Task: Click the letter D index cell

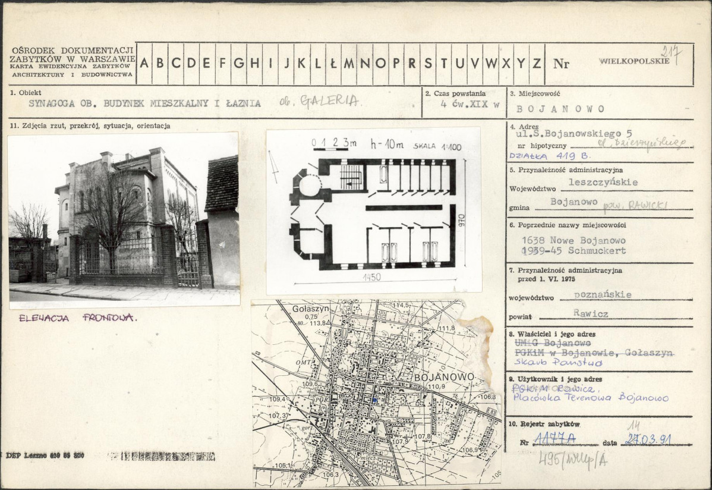Action: [191, 64]
